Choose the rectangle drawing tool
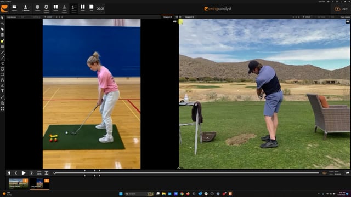Viewport: 351px width, 197px height. (x=2, y=74)
